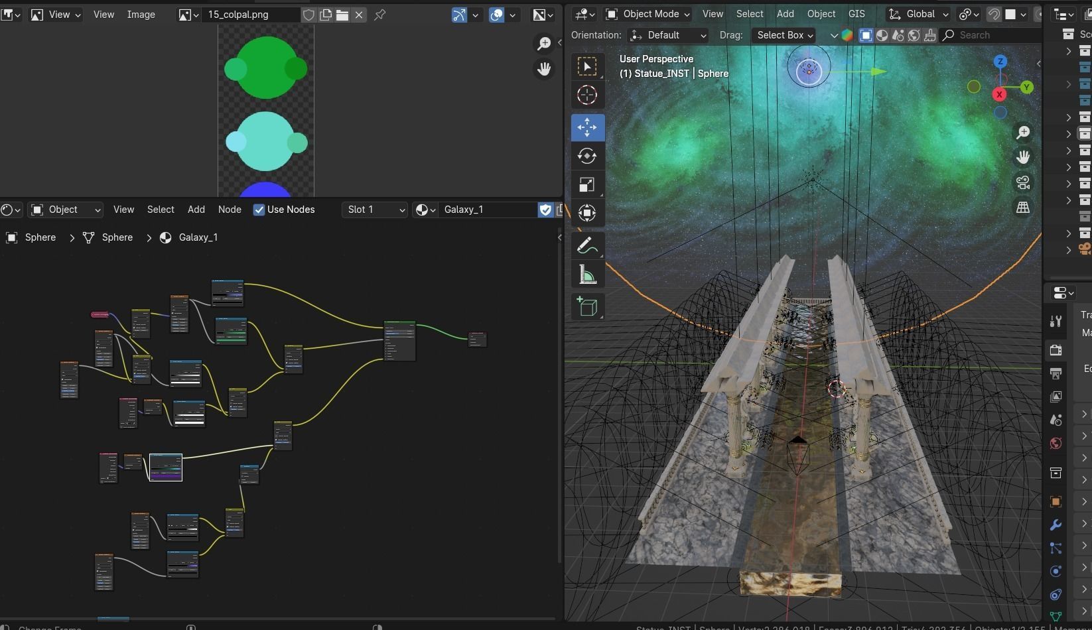Choose the Scale tool

click(x=587, y=184)
